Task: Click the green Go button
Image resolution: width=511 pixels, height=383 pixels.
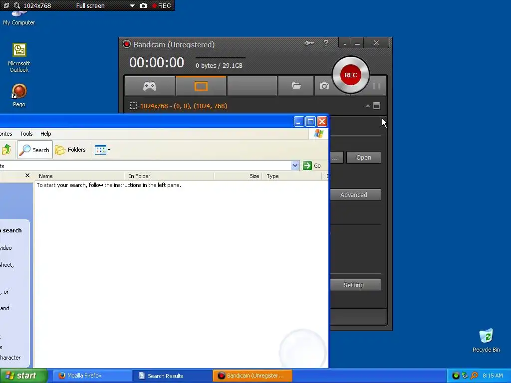Action: click(x=312, y=166)
